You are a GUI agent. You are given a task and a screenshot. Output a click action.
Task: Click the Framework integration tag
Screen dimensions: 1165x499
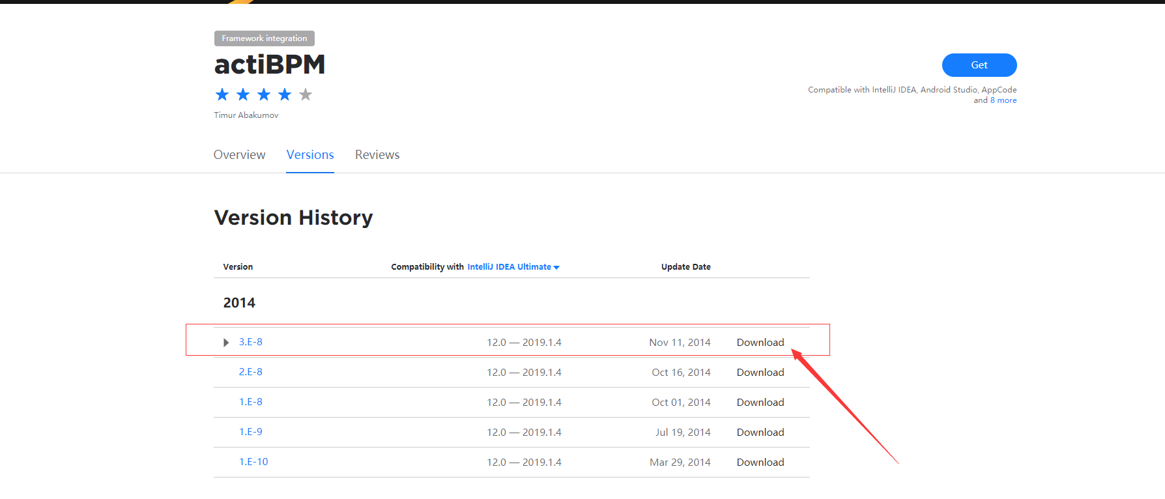coord(265,38)
